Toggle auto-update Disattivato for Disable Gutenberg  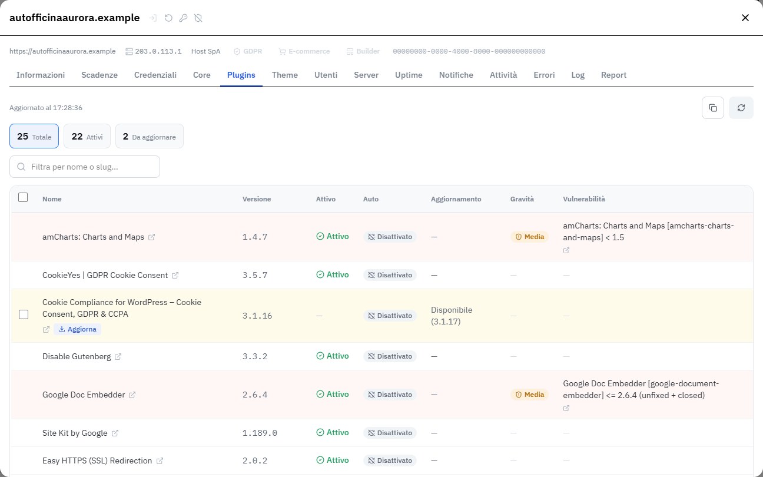pyautogui.click(x=390, y=356)
